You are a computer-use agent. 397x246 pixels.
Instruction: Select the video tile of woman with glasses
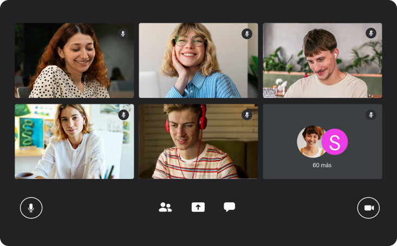pos(198,61)
